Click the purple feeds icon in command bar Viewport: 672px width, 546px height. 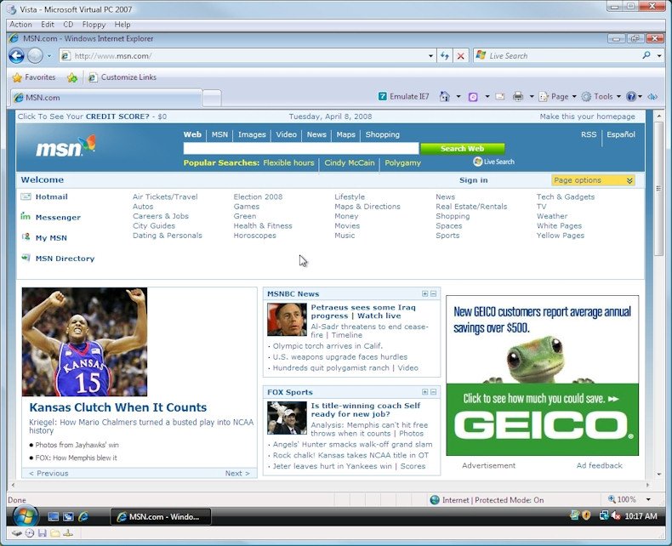[x=473, y=97]
